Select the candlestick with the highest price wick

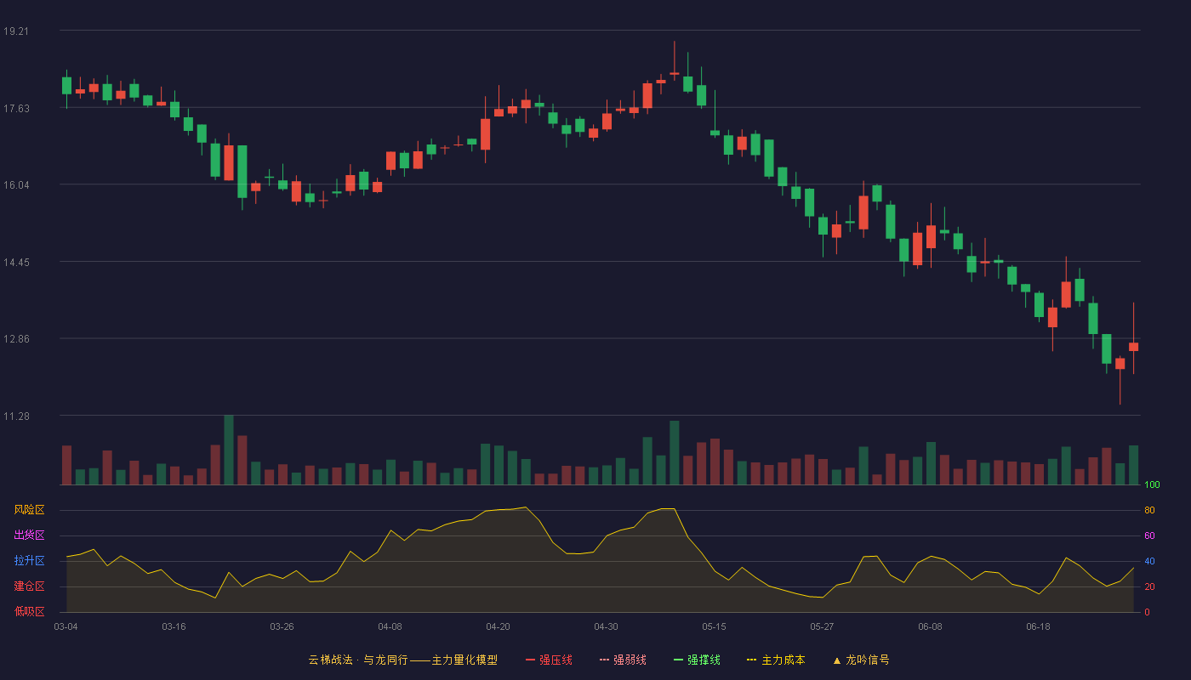675,61
